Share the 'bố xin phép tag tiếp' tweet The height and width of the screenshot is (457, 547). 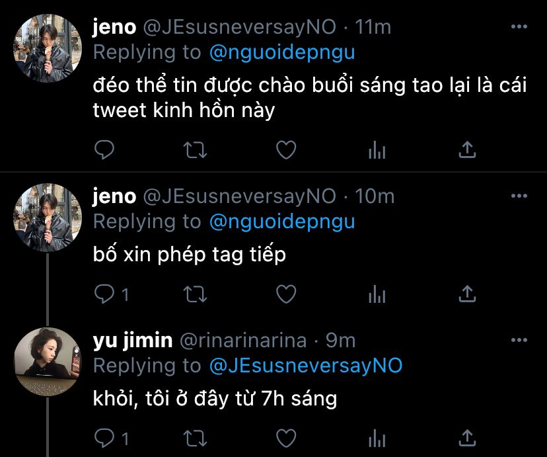pos(467,294)
